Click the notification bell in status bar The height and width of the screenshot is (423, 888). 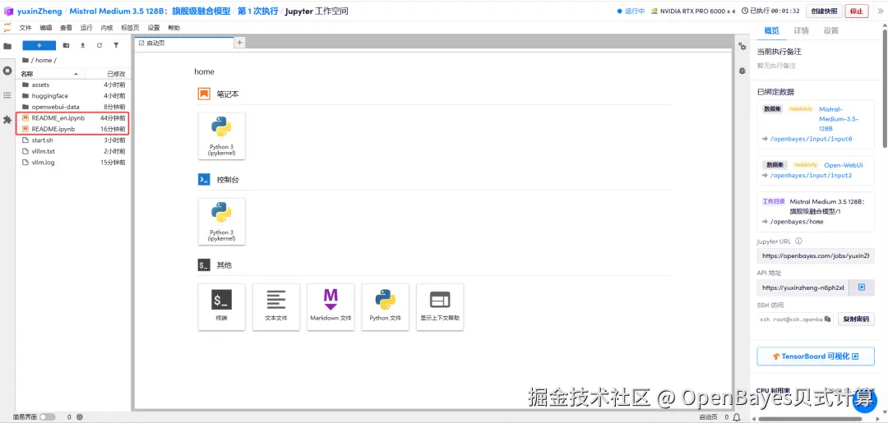pyautogui.click(x=736, y=417)
